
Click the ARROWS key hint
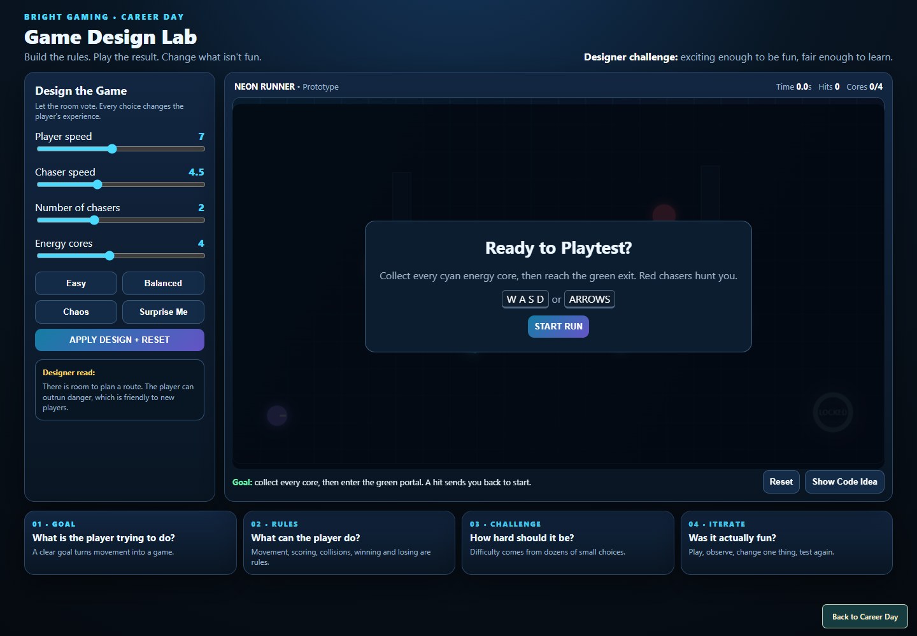[x=590, y=299]
